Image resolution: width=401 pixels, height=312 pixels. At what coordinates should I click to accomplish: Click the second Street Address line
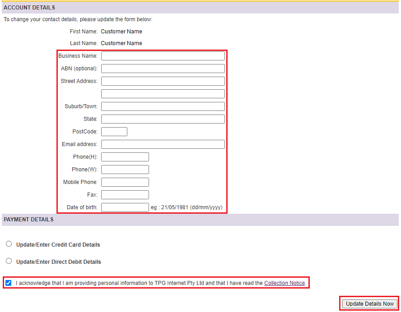163,93
